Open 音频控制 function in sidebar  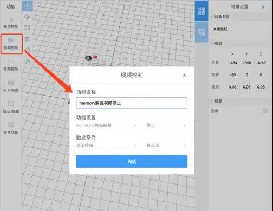click(x=11, y=65)
